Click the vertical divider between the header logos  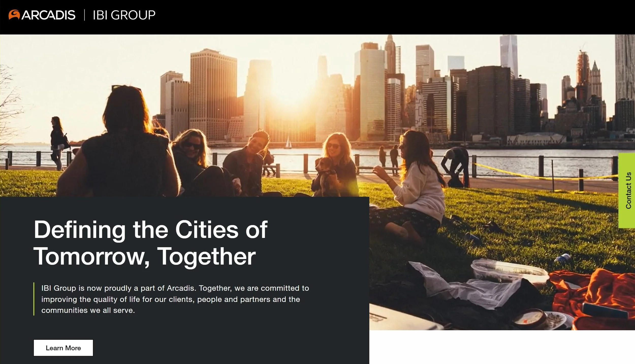click(84, 15)
